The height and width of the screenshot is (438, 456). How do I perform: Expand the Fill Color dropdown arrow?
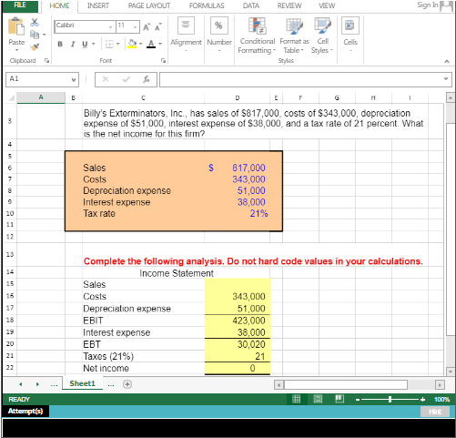click(141, 45)
